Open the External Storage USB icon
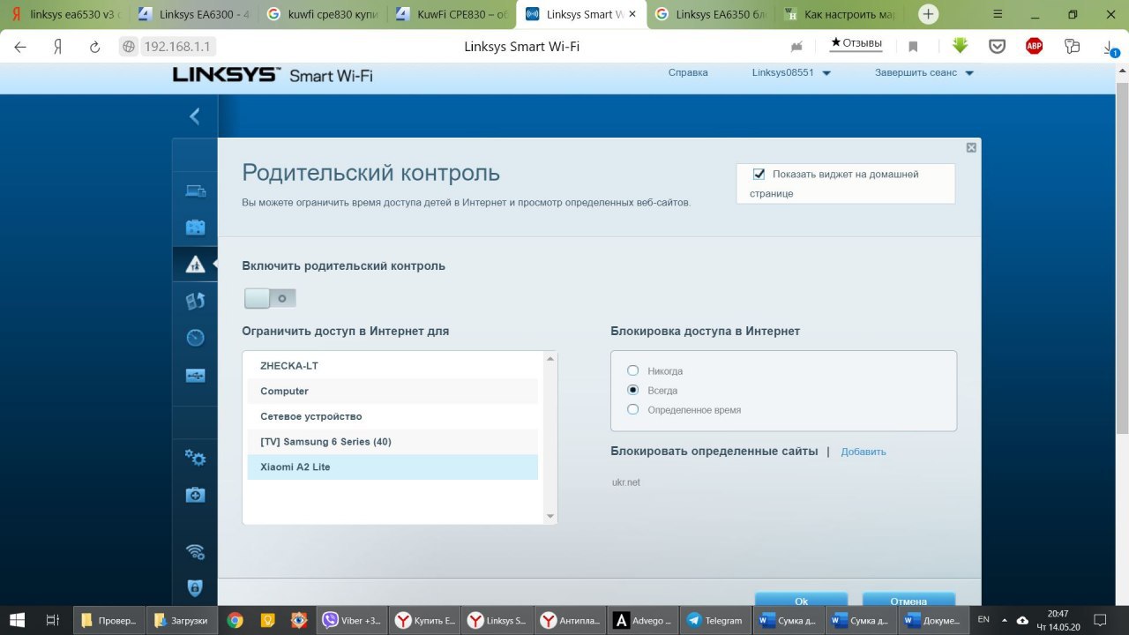 point(195,375)
